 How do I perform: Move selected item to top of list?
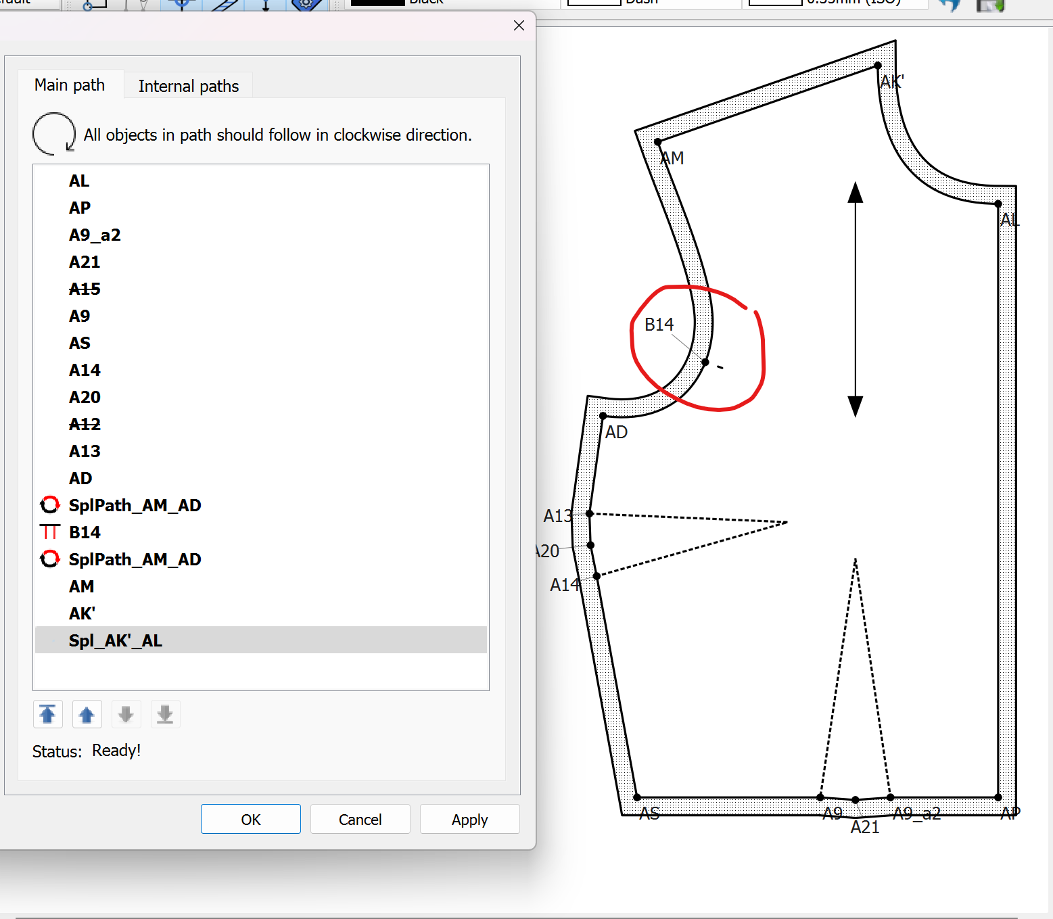[x=47, y=714]
